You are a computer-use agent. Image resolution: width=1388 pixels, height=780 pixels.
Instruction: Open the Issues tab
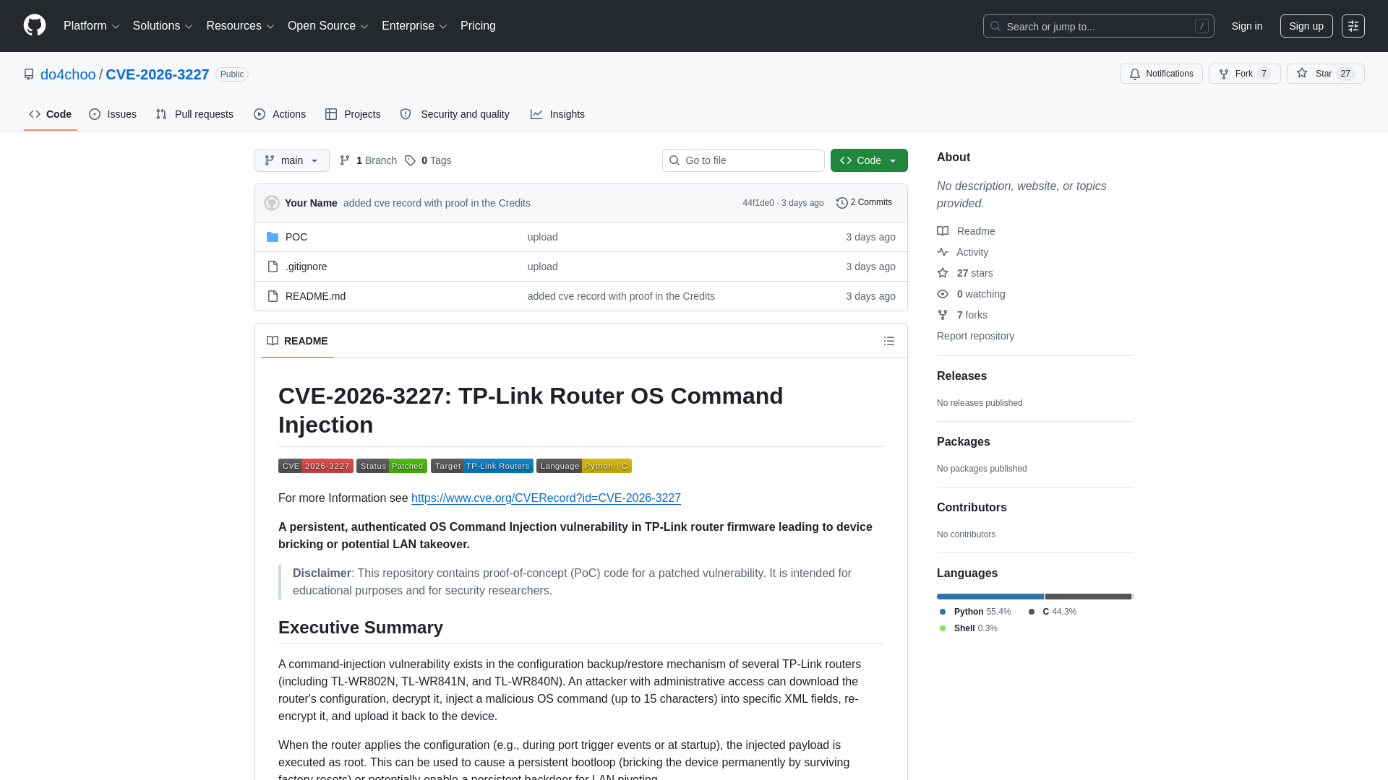click(x=113, y=114)
